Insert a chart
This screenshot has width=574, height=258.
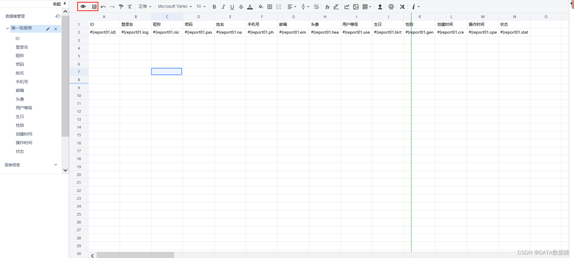pyautogui.click(x=347, y=7)
